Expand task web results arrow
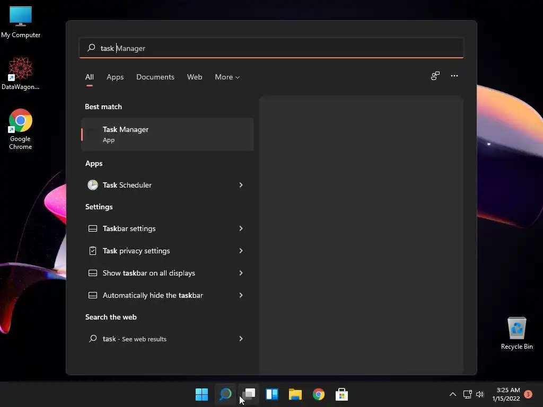Image resolution: width=543 pixels, height=407 pixels. (x=241, y=339)
